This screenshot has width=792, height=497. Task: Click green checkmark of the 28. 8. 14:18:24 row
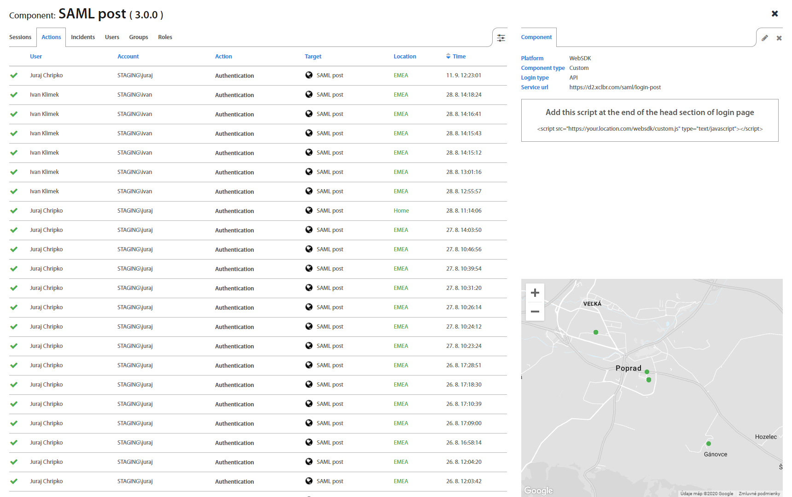point(14,95)
